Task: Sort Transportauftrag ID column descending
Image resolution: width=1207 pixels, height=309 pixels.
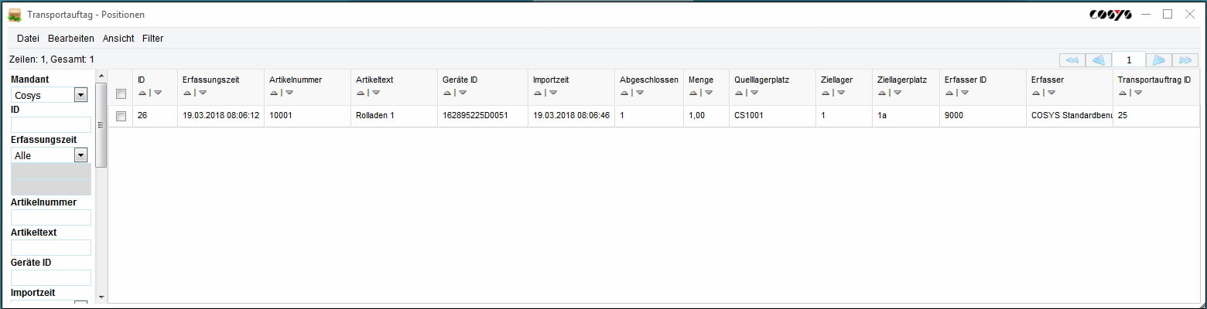Action: click(x=1138, y=93)
